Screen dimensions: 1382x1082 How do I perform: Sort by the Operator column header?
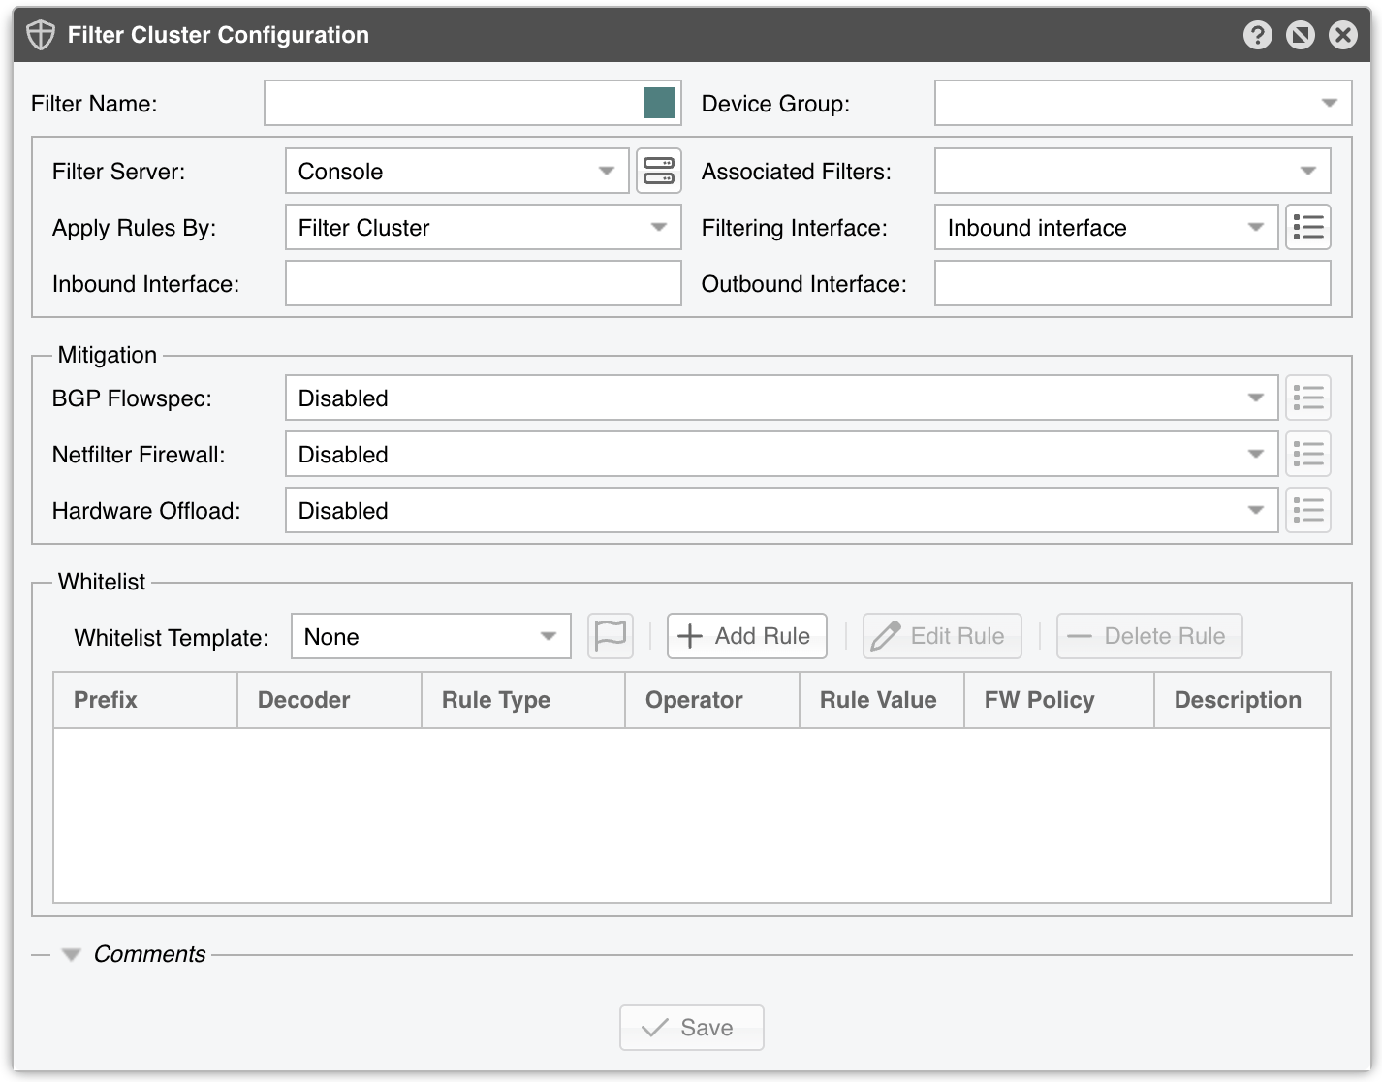tap(712, 700)
